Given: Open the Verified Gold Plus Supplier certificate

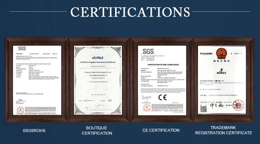Looking at the screenshot, I should 98,80.
